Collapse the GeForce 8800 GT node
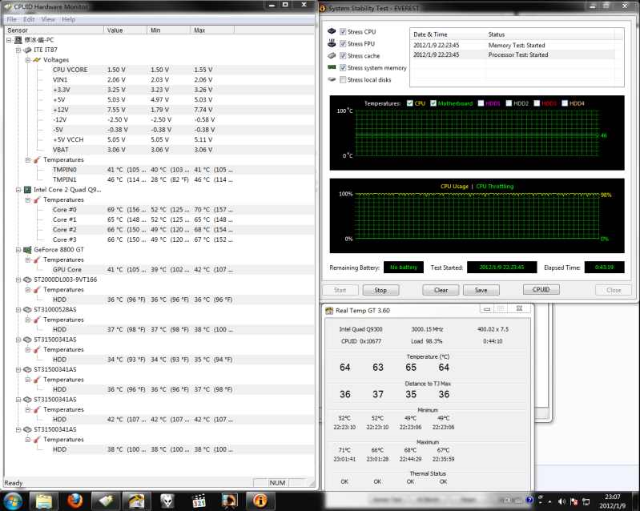 tap(18, 250)
